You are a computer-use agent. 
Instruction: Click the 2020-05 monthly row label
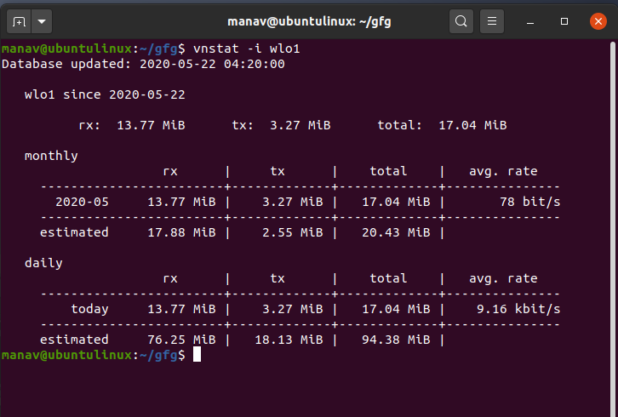click(x=82, y=202)
